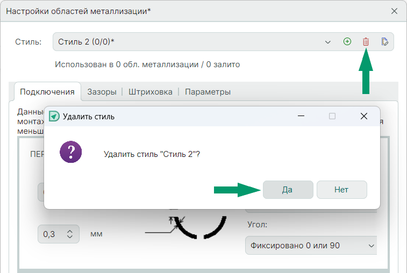Open the Параметры tab

[x=208, y=92]
